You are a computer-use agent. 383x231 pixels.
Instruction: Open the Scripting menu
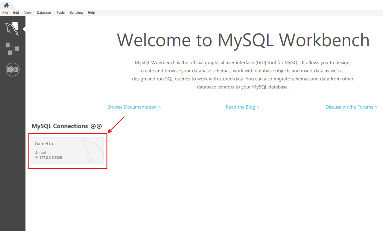(x=76, y=13)
